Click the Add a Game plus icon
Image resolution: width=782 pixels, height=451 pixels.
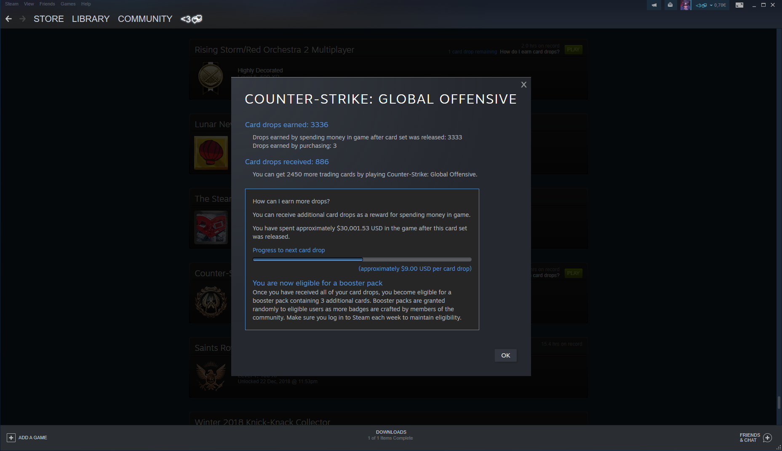coord(11,438)
